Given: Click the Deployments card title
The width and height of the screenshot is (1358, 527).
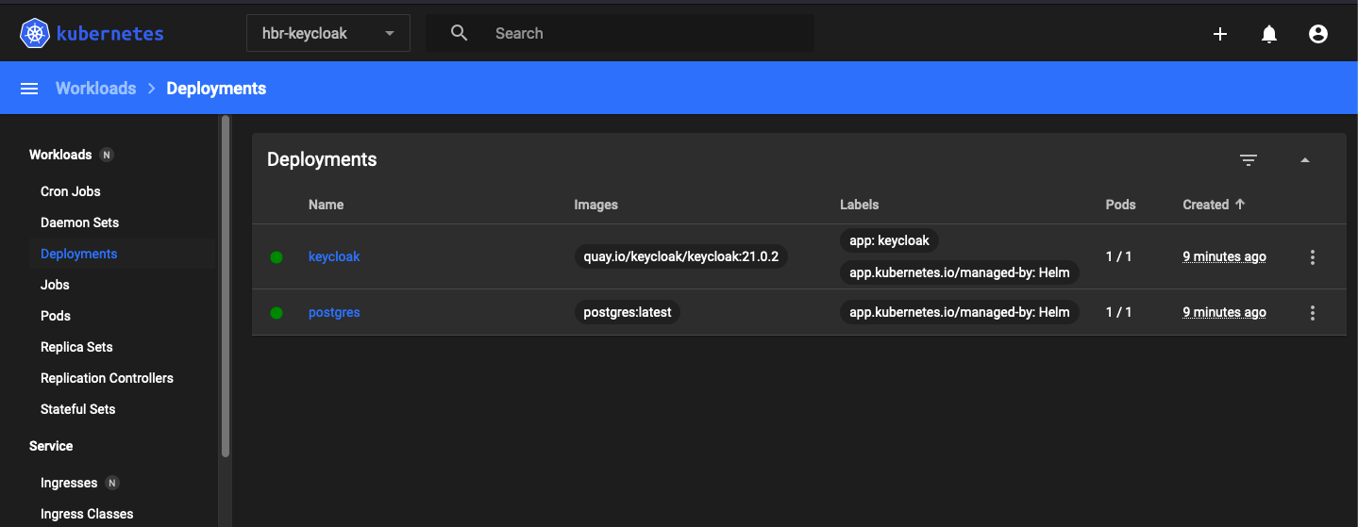Looking at the screenshot, I should 322,159.
